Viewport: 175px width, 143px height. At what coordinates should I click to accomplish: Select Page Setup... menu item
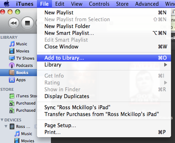coord(104,125)
